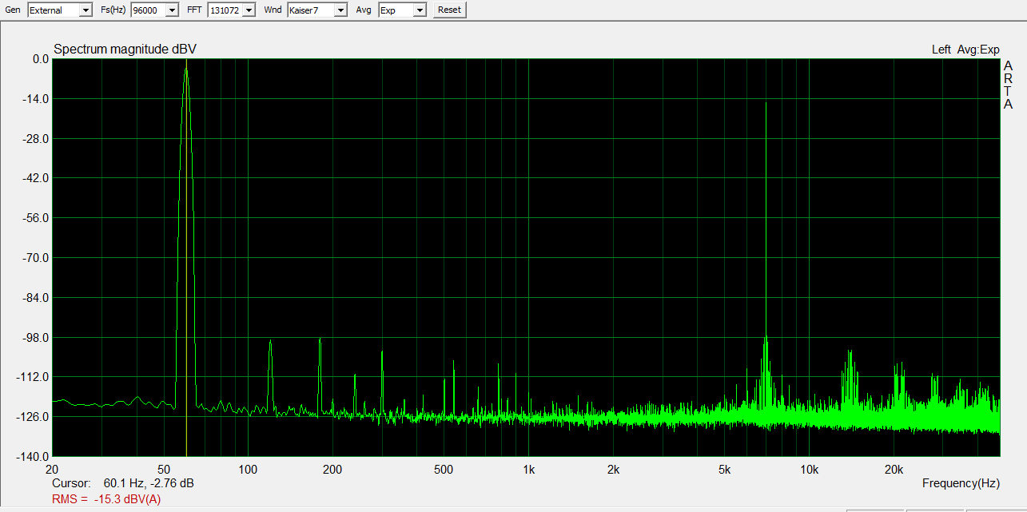
Task: Click the 10k frequency axis label
Action: 810,469
